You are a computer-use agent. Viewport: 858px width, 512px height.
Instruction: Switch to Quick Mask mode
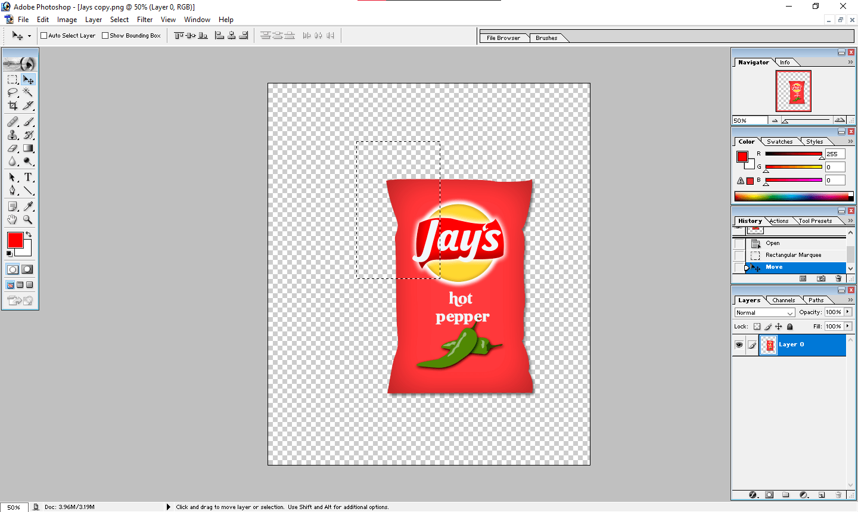(27, 269)
